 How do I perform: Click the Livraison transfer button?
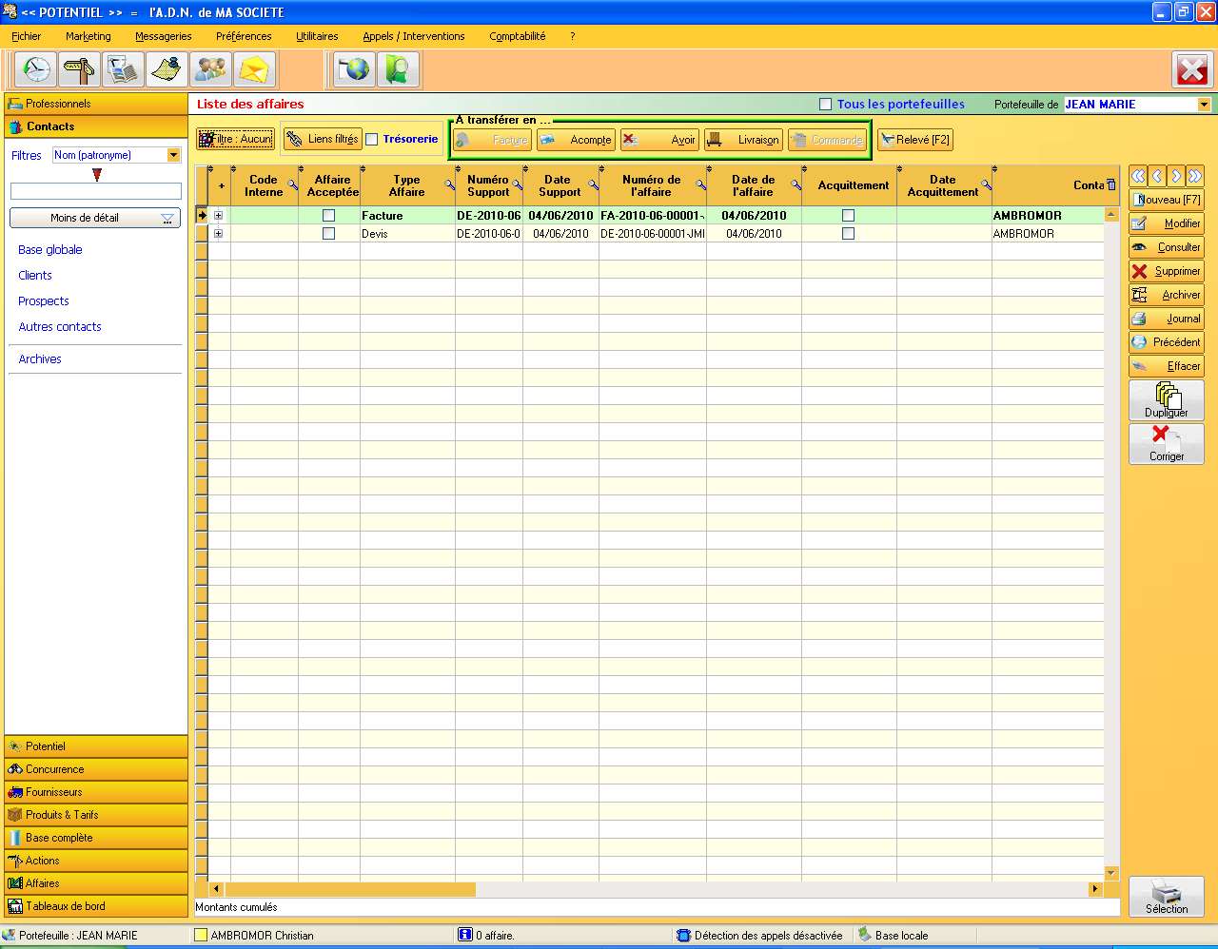(744, 140)
